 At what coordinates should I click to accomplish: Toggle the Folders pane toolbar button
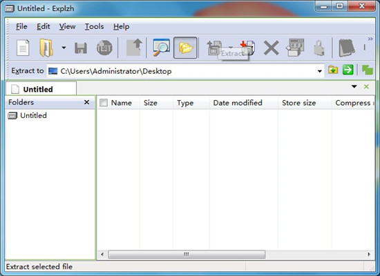point(185,48)
